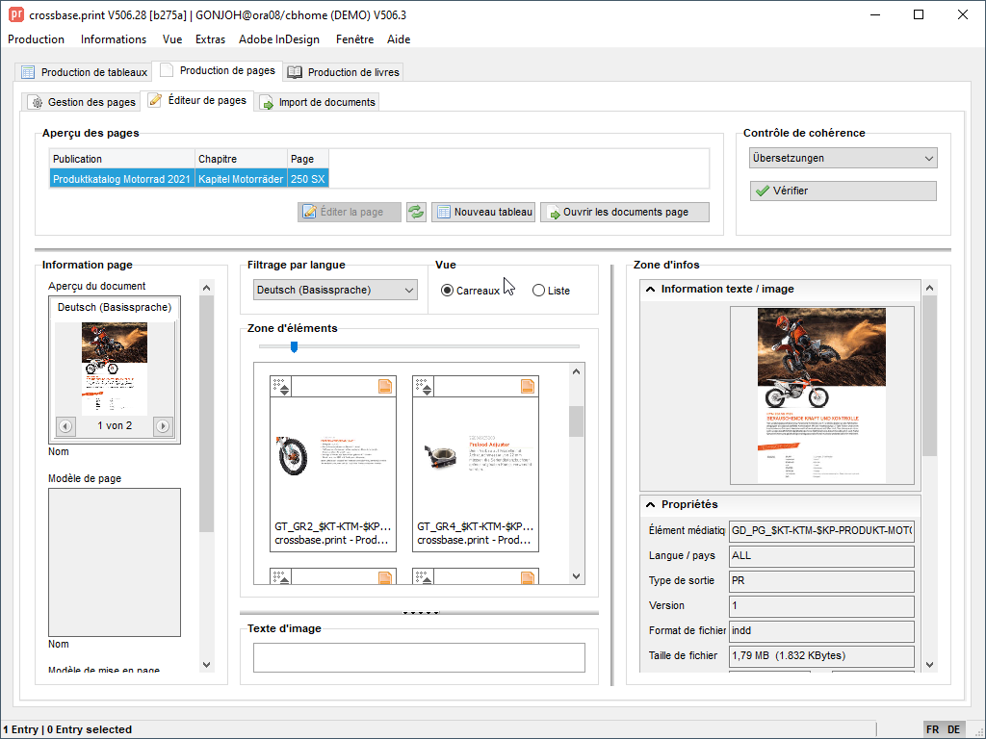The width and height of the screenshot is (986, 739).
Task: Click scroll-down arrow in Zone d'infos panel
Action: 930,664
